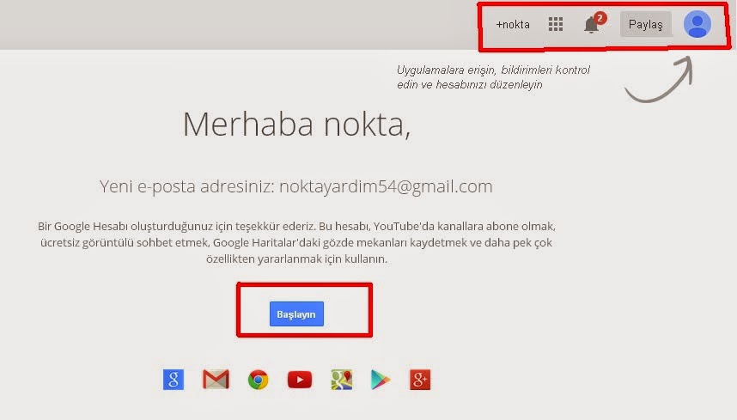
Task: Click the Paylaş share button
Action: pyautogui.click(x=645, y=24)
